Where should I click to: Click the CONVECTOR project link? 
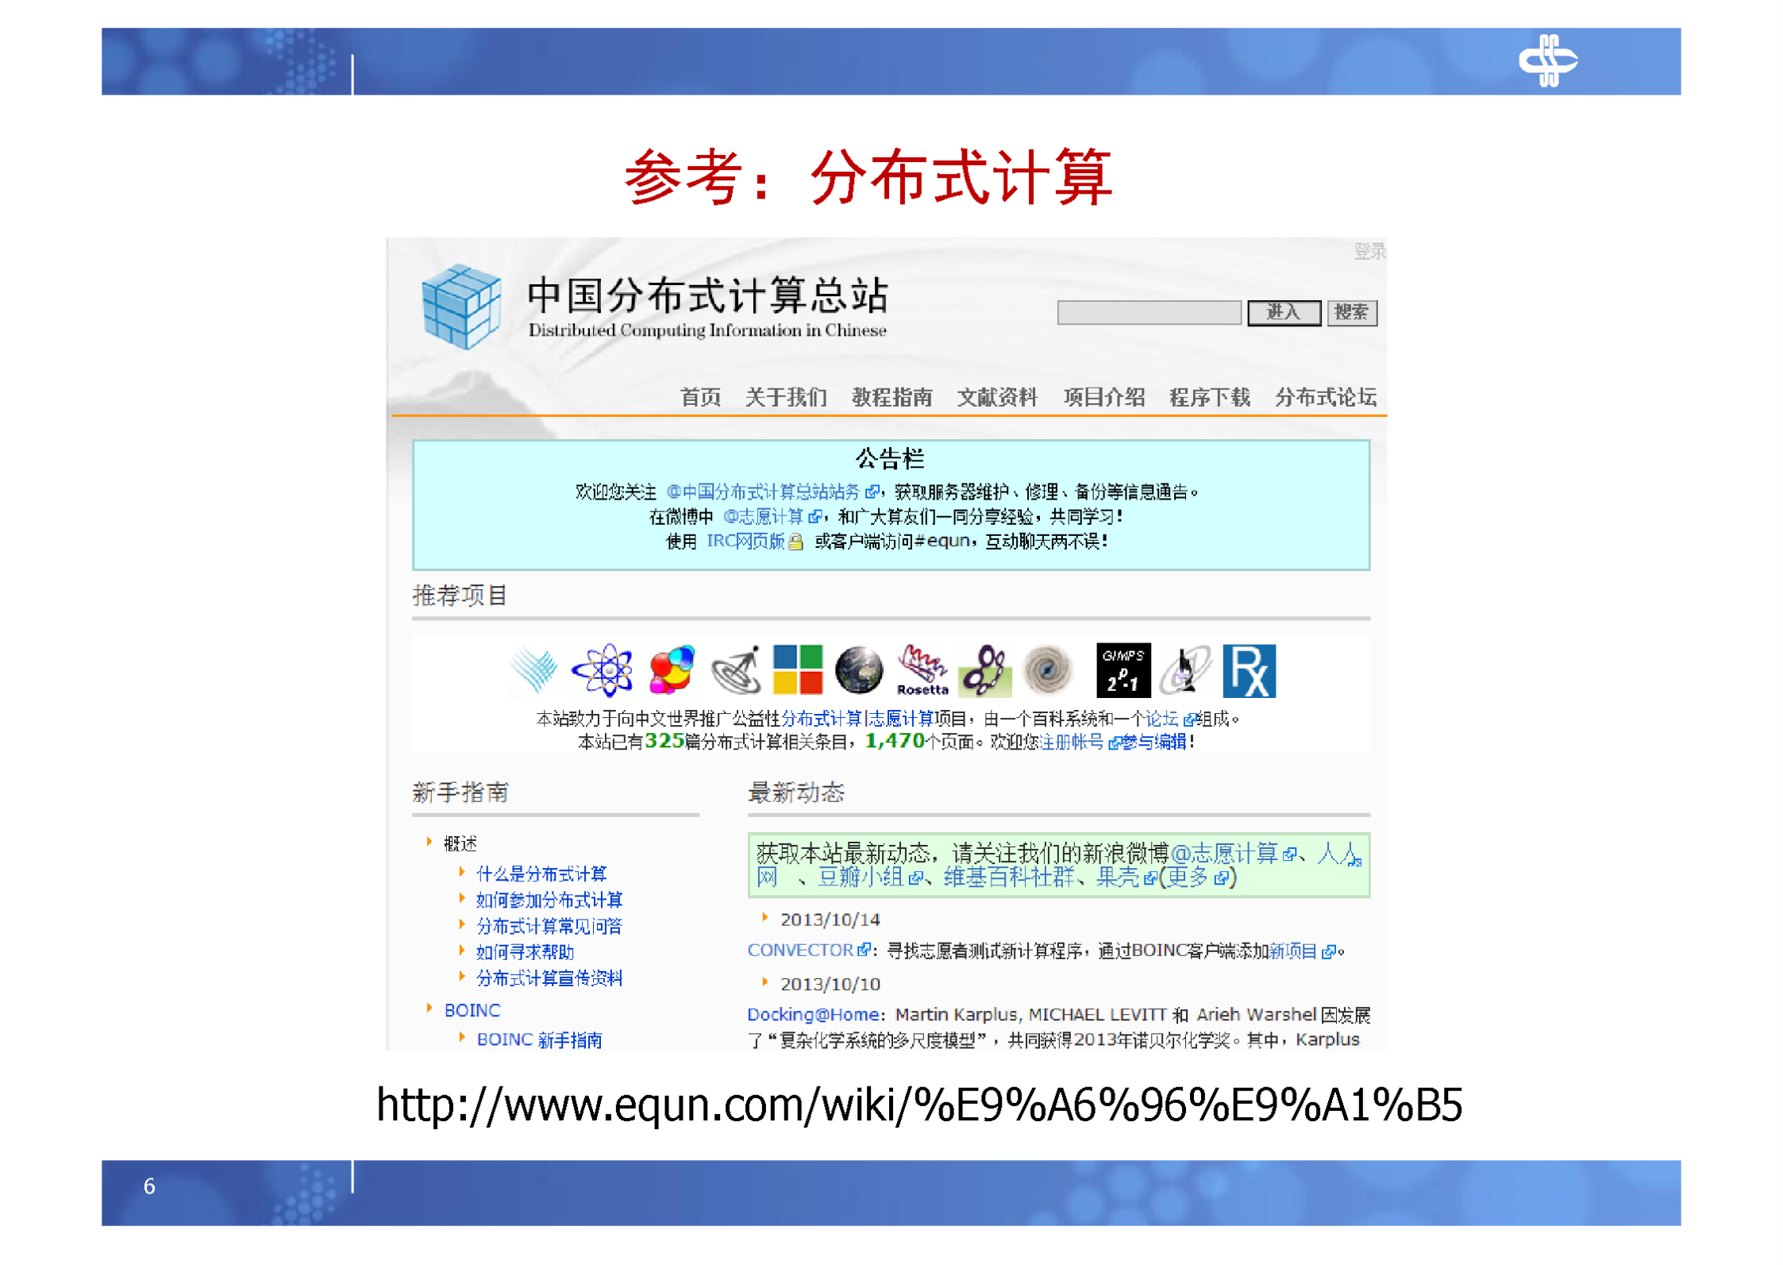click(800, 950)
